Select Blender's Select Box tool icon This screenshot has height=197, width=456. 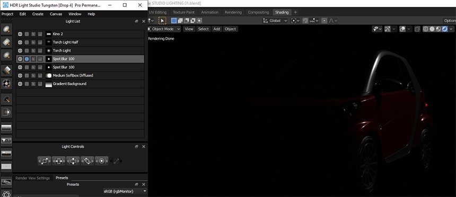tap(162, 21)
